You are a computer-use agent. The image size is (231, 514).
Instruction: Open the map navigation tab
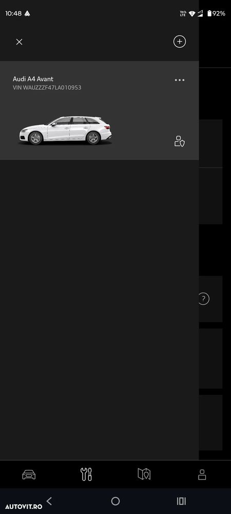(x=144, y=474)
